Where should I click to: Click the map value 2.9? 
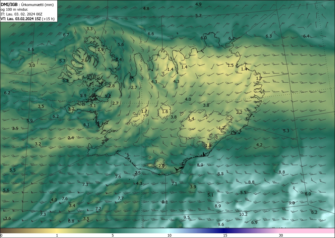click(100, 49)
